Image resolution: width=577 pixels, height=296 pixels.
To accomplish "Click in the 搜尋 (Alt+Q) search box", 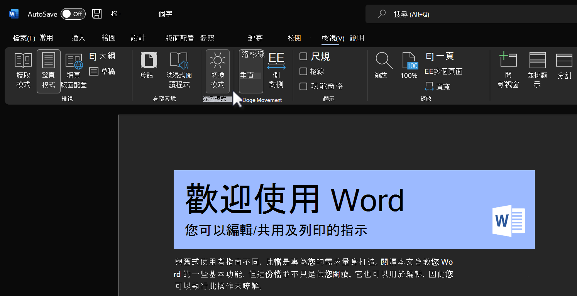I will [x=471, y=14].
